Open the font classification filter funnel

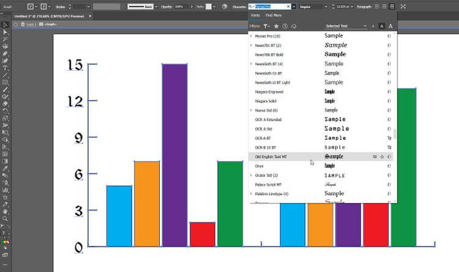pos(266,26)
